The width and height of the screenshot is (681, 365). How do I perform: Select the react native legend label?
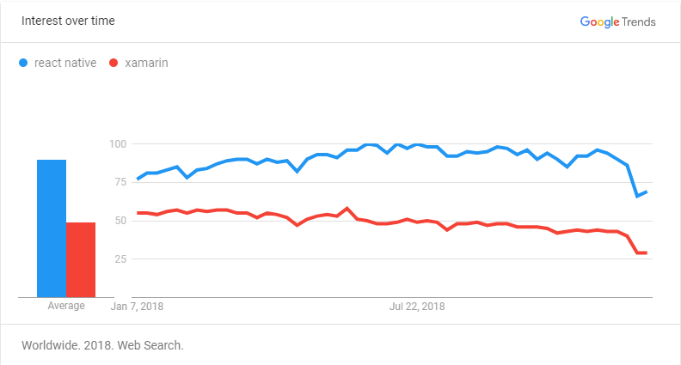click(65, 63)
